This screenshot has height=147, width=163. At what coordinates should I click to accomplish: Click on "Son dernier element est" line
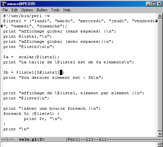(x=53, y=78)
